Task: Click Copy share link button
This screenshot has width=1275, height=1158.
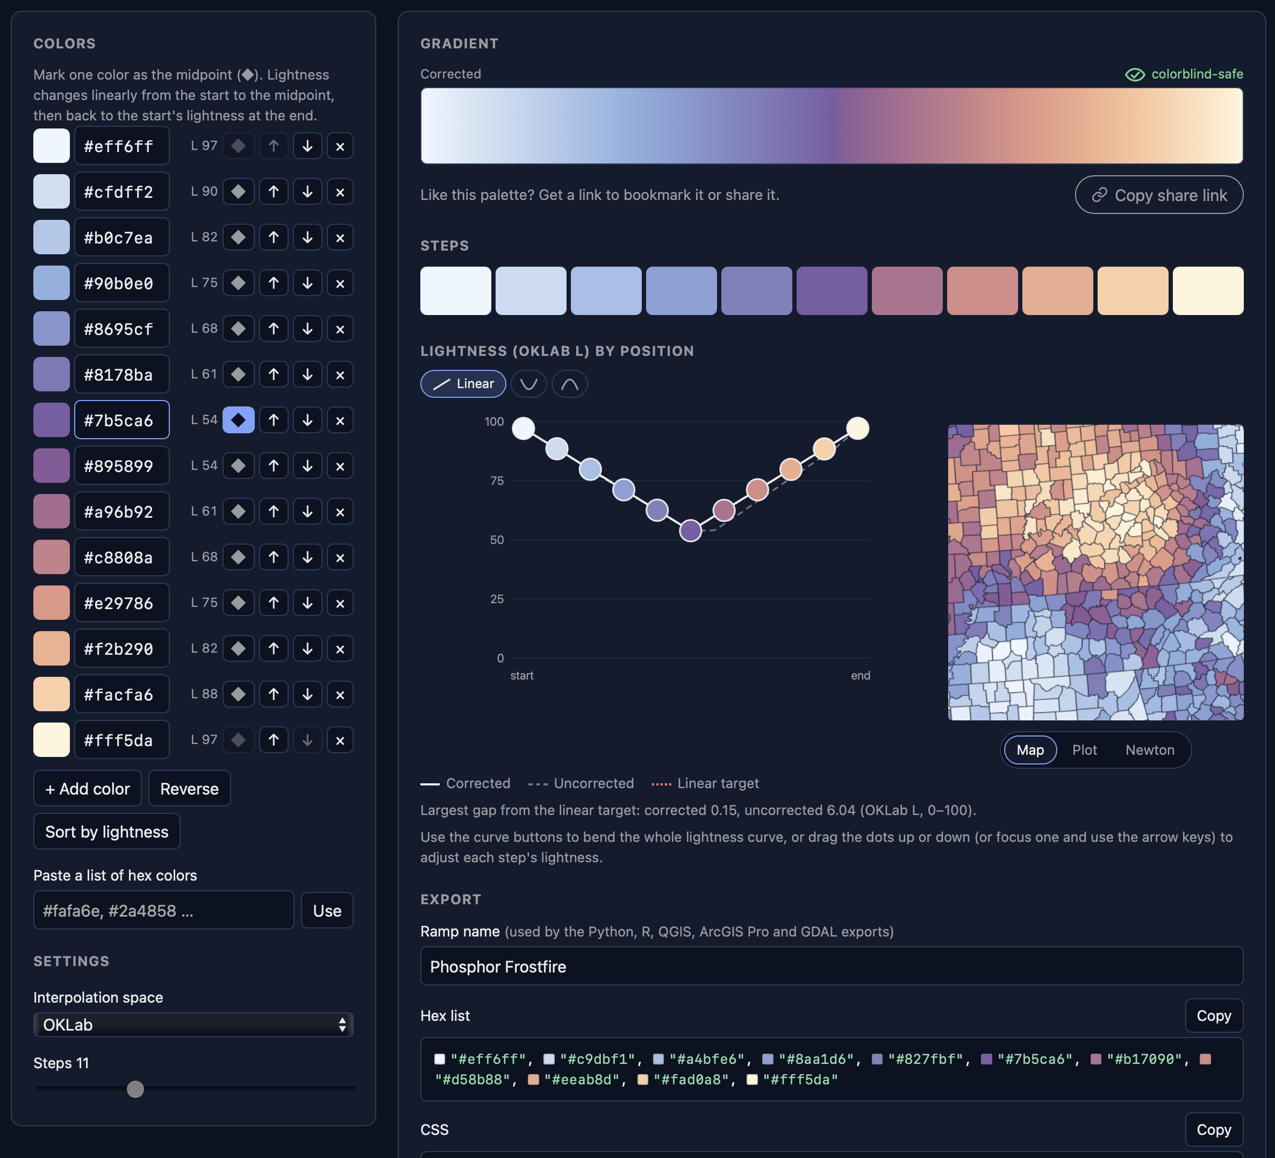Action: [1159, 195]
